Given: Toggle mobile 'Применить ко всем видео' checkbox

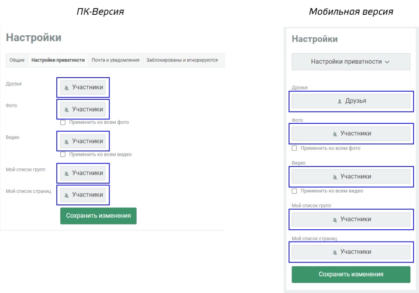Looking at the screenshot, I should (294, 191).
